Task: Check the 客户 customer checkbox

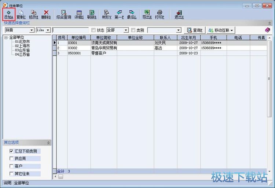Action: (x=11, y=166)
